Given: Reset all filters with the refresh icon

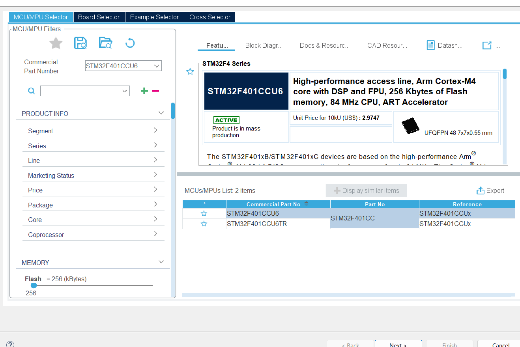Looking at the screenshot, I should click(x=130, y=43).
